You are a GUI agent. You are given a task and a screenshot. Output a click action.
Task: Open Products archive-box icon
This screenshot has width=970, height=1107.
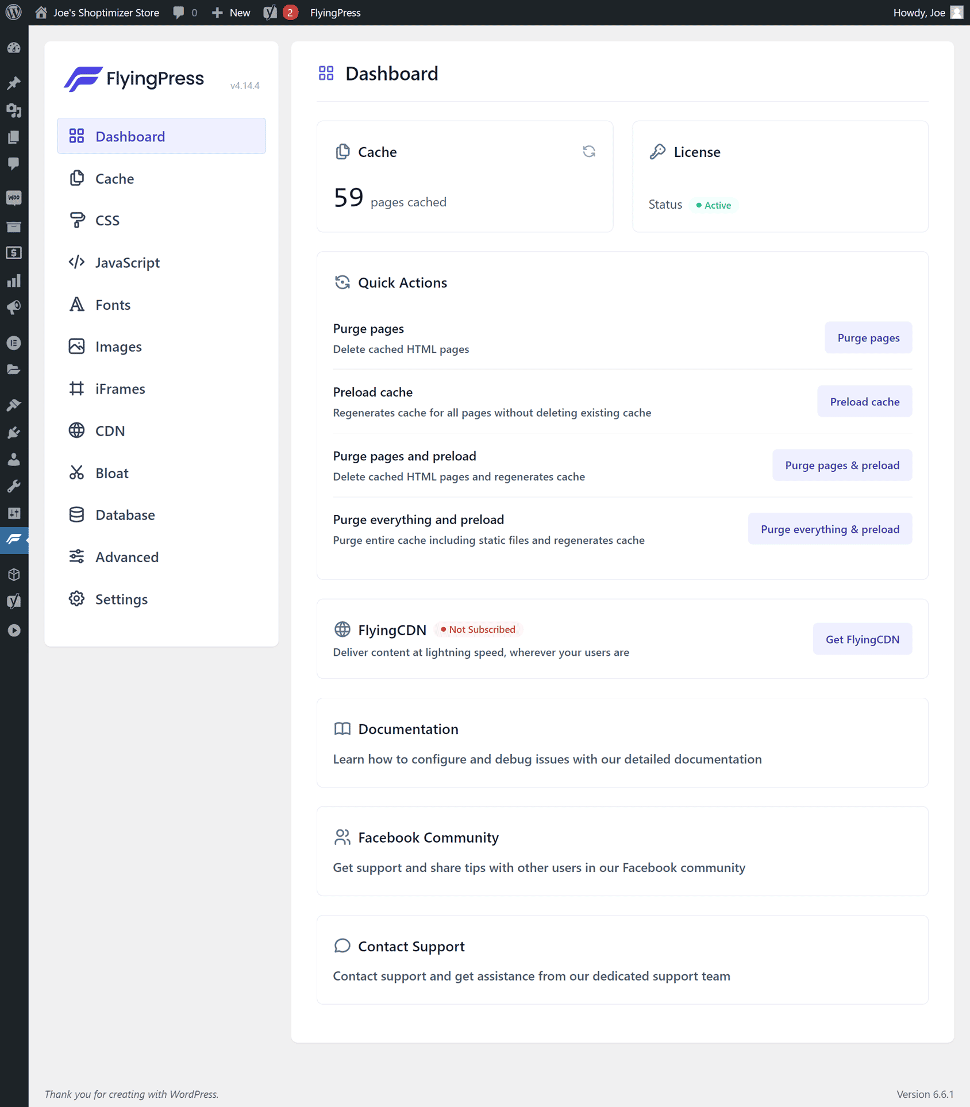pos(14,226)
